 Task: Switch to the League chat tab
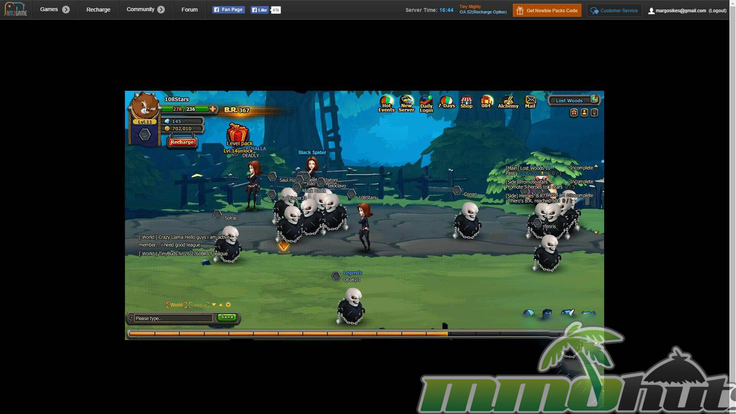click(199, 305)
